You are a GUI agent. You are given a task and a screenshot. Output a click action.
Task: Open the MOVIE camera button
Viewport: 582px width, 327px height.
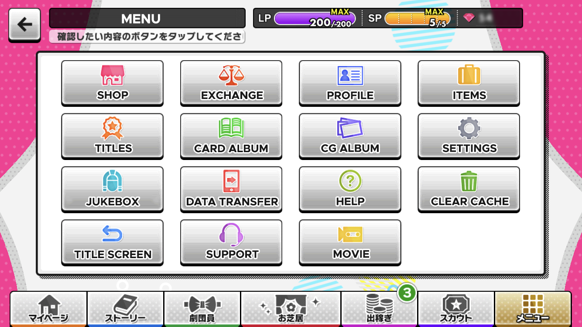[350, 242]
